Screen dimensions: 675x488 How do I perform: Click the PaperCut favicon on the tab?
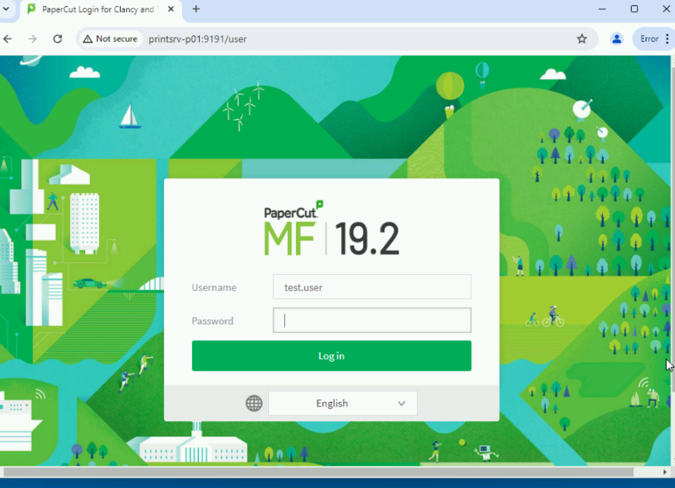click(32, 9)
